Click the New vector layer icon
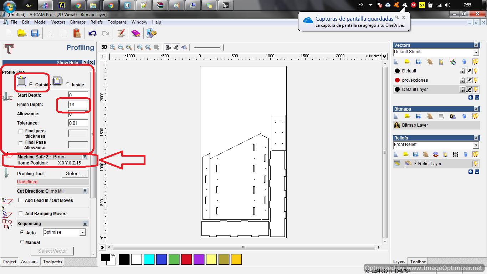 click(396, 62)
